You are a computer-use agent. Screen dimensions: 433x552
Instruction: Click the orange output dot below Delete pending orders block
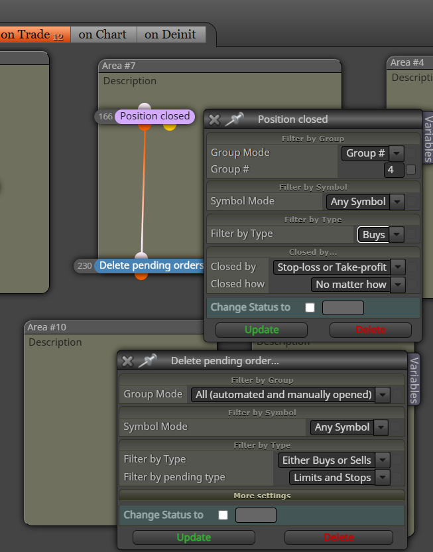coord(141,276)
